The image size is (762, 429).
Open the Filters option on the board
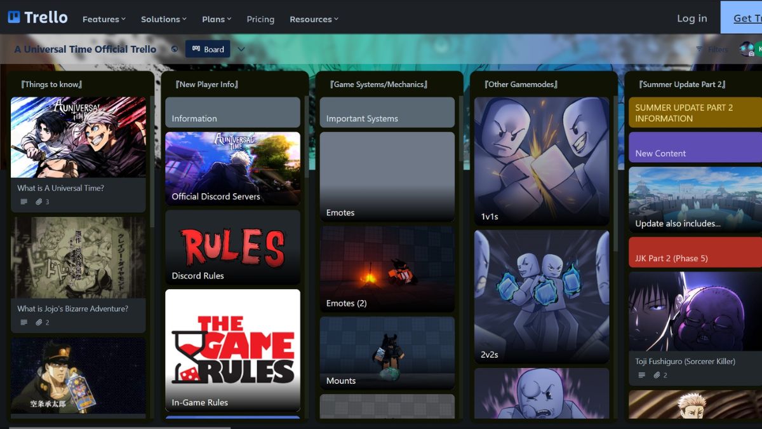[x=712, y=50]
